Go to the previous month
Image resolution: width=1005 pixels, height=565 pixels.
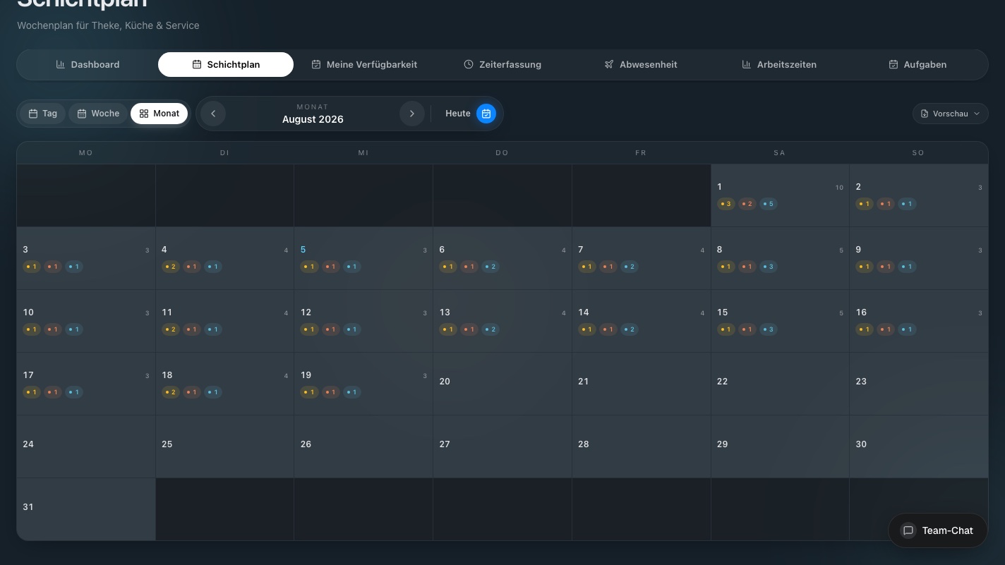click(213, 114)
